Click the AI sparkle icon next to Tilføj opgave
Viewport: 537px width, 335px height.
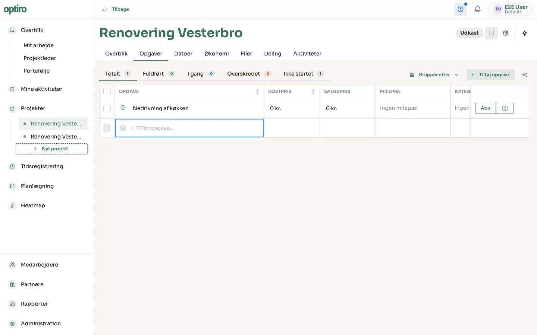point(525,75)
